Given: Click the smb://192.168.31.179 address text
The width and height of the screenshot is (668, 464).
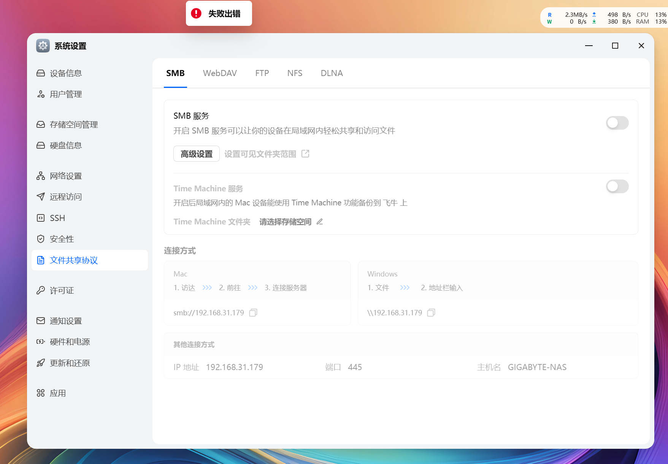Looking at the screenshot, I should (x=209, y=313).
